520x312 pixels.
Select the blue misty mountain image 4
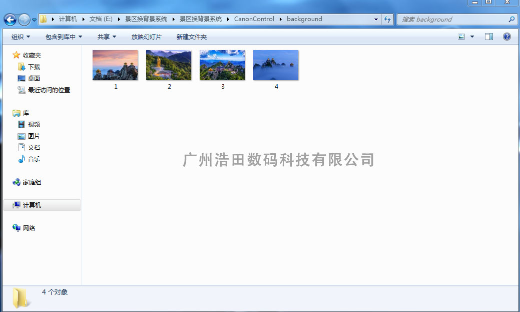coord(276,66)
